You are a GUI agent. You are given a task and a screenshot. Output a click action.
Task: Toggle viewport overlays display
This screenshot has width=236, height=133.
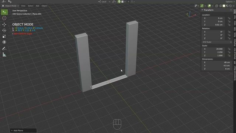tap(209, 6)
